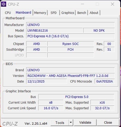The width and height of the screenshot is (121, 127).
Task: Click the Southbridge FCH field
Action: pyautogui.click(x=71, y=50)
